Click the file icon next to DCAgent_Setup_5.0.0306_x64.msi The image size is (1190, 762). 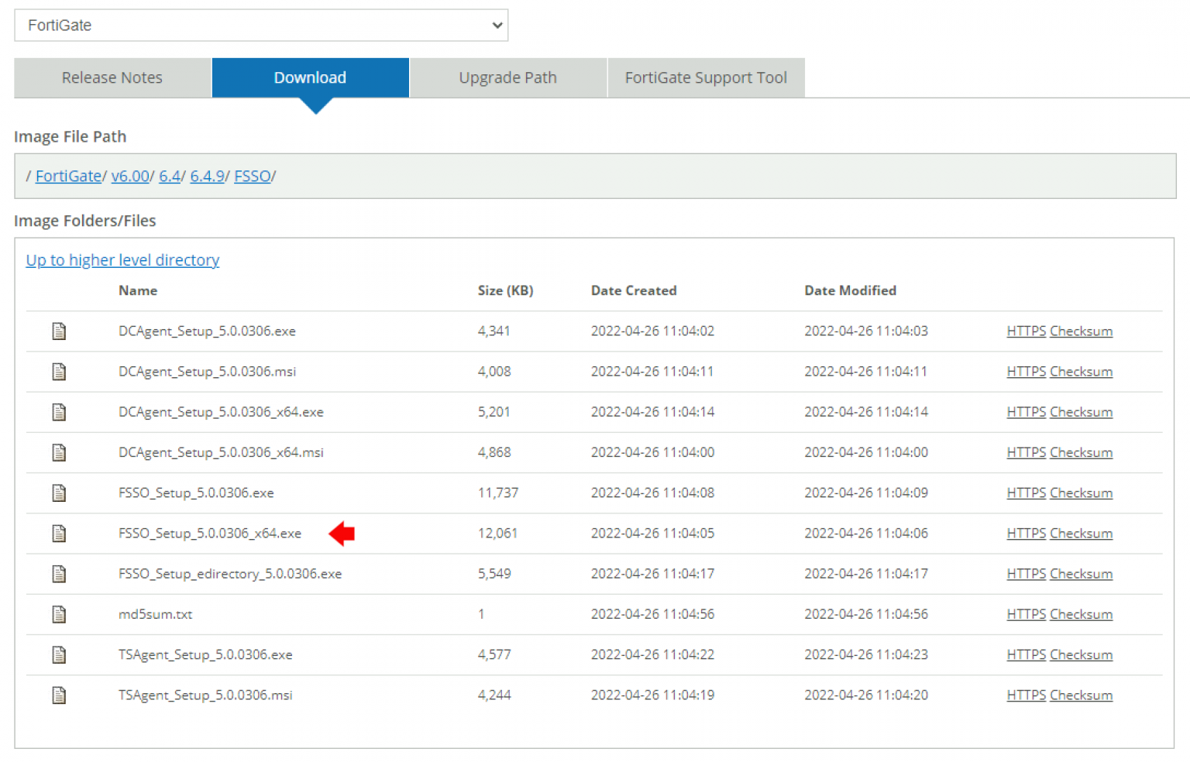[x=59, y=452]
